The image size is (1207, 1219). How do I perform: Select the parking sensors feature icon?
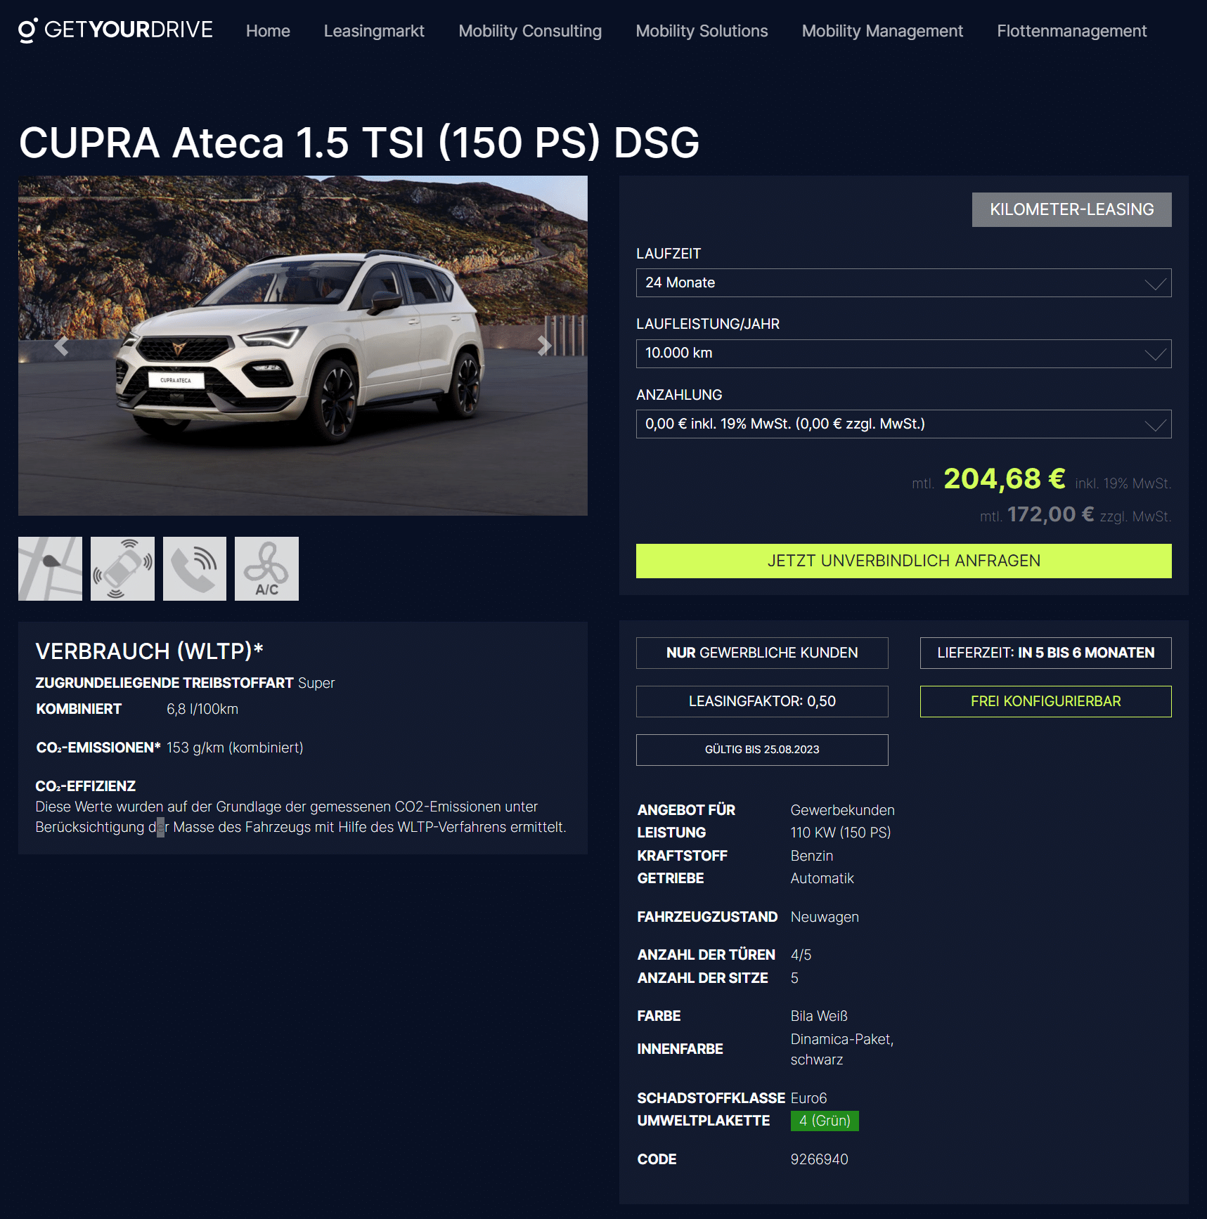point(122,568)
